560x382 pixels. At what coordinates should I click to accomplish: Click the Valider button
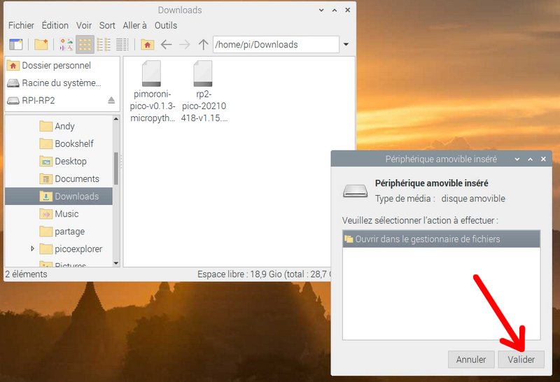pos(521,359)
